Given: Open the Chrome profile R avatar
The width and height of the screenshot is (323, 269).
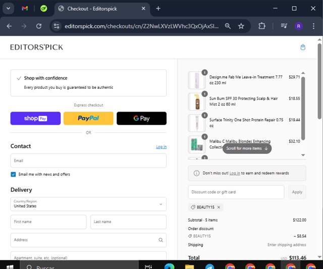Looking at the screenshot, I should pos(299,26).
